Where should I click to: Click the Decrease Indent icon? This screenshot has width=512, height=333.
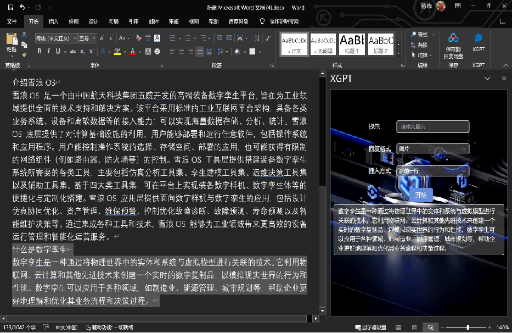pyautogui.click(x=220, y=38)
